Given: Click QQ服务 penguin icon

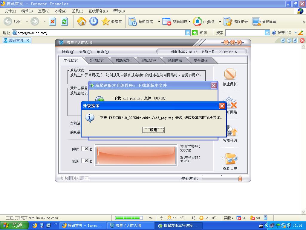Looking at the screenshot, I should point(197,22).
